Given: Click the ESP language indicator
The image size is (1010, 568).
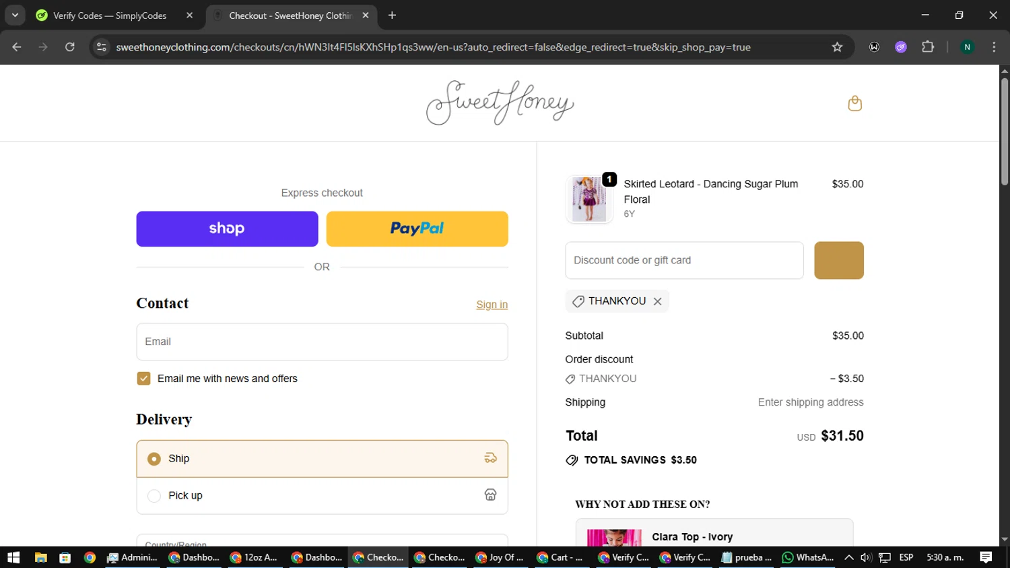Looking at the screenshot, I should pos(906,557).
